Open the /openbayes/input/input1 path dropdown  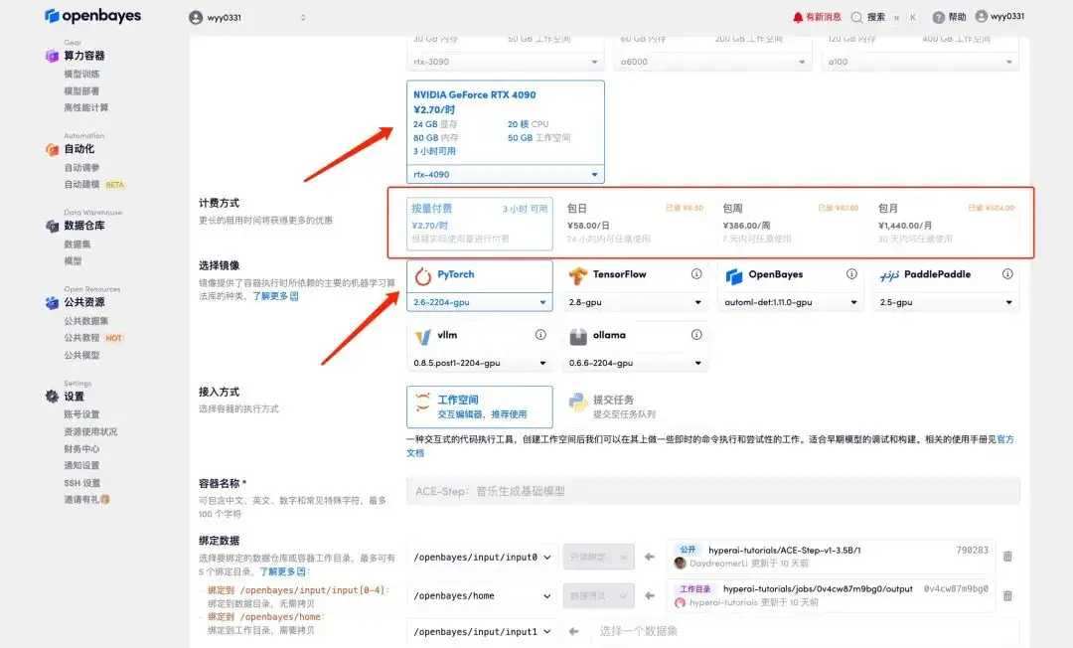(482, 631)
